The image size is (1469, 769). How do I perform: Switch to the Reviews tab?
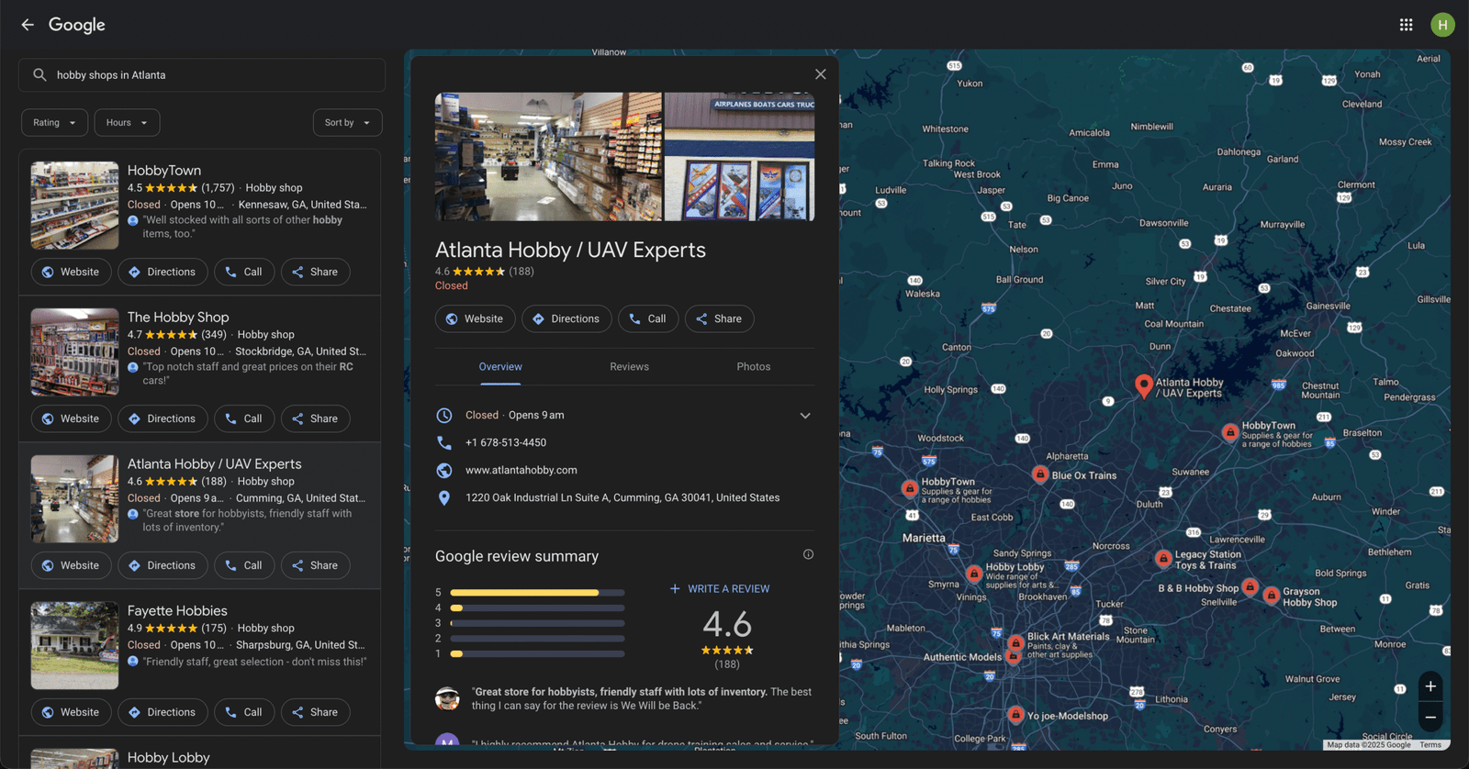click(x=629, y=367)
